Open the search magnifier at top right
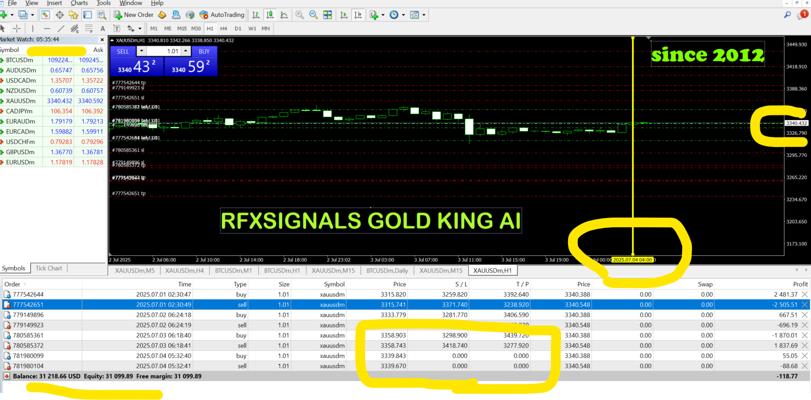The image size is (811, 400). coord(787,15)
